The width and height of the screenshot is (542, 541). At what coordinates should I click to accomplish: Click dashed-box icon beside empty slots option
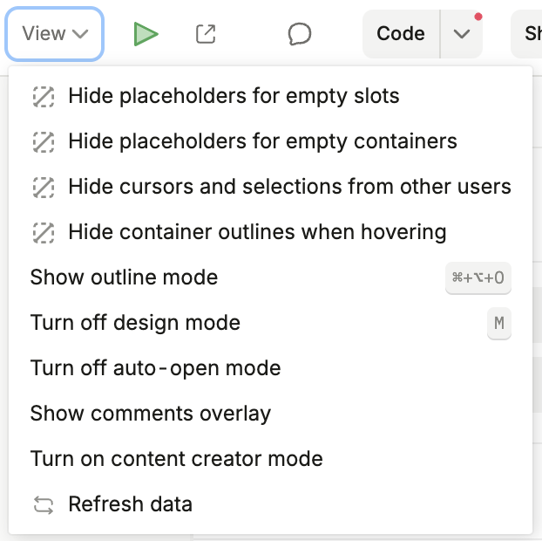(x=44, y=97)
